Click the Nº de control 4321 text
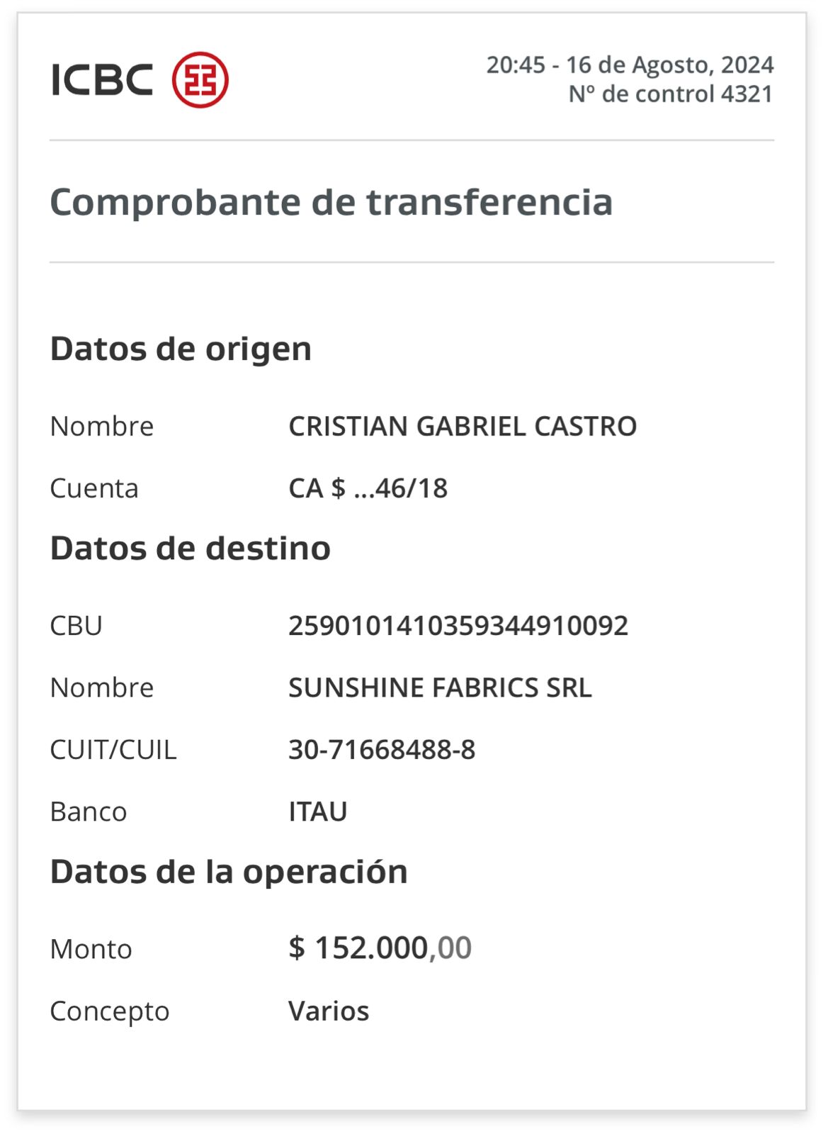The image size is (828, 1134). click(x=670, y=94)
